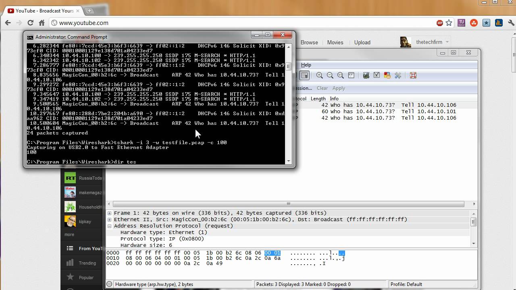Click the Chrome page vertical scrollbar
The height and width of the screenshot is (290, 516).
point(513,161)
